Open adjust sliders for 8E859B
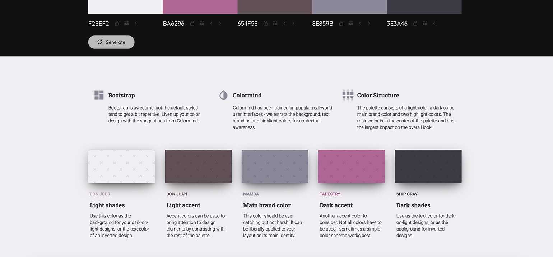 pos(350,23)
